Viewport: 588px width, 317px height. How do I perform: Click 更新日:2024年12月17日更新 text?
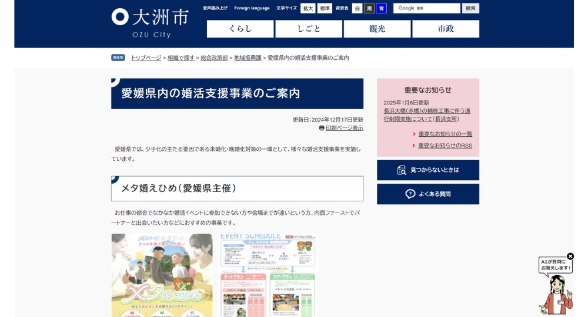[328, 120]
